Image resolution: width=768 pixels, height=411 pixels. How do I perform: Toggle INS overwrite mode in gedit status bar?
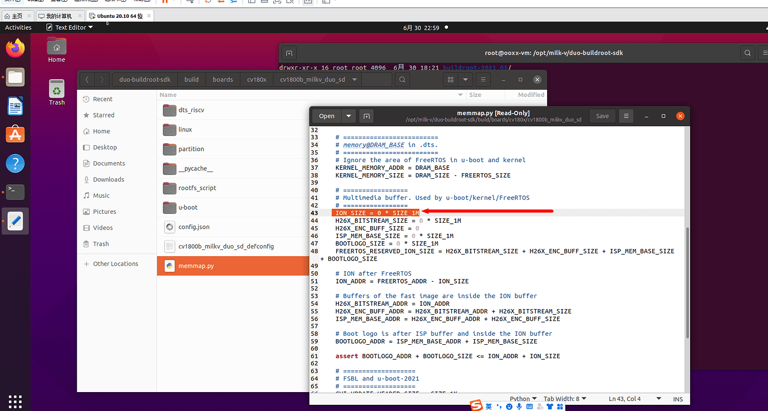coord(678,399)
